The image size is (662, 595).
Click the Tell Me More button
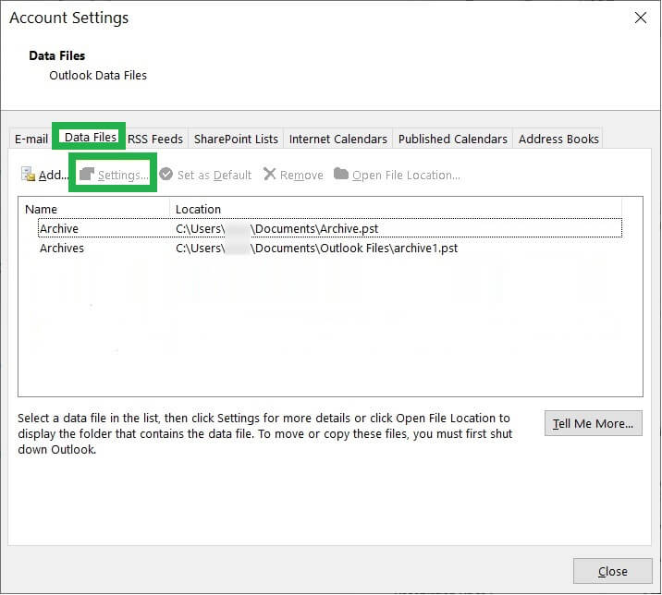pyautogui.click(x=594, y=423)
